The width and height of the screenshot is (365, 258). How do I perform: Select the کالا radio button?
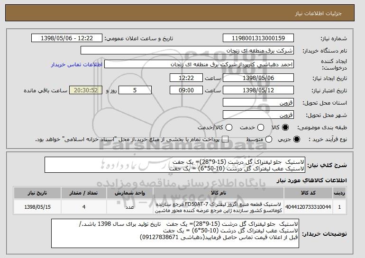click(x=285, y=127)
